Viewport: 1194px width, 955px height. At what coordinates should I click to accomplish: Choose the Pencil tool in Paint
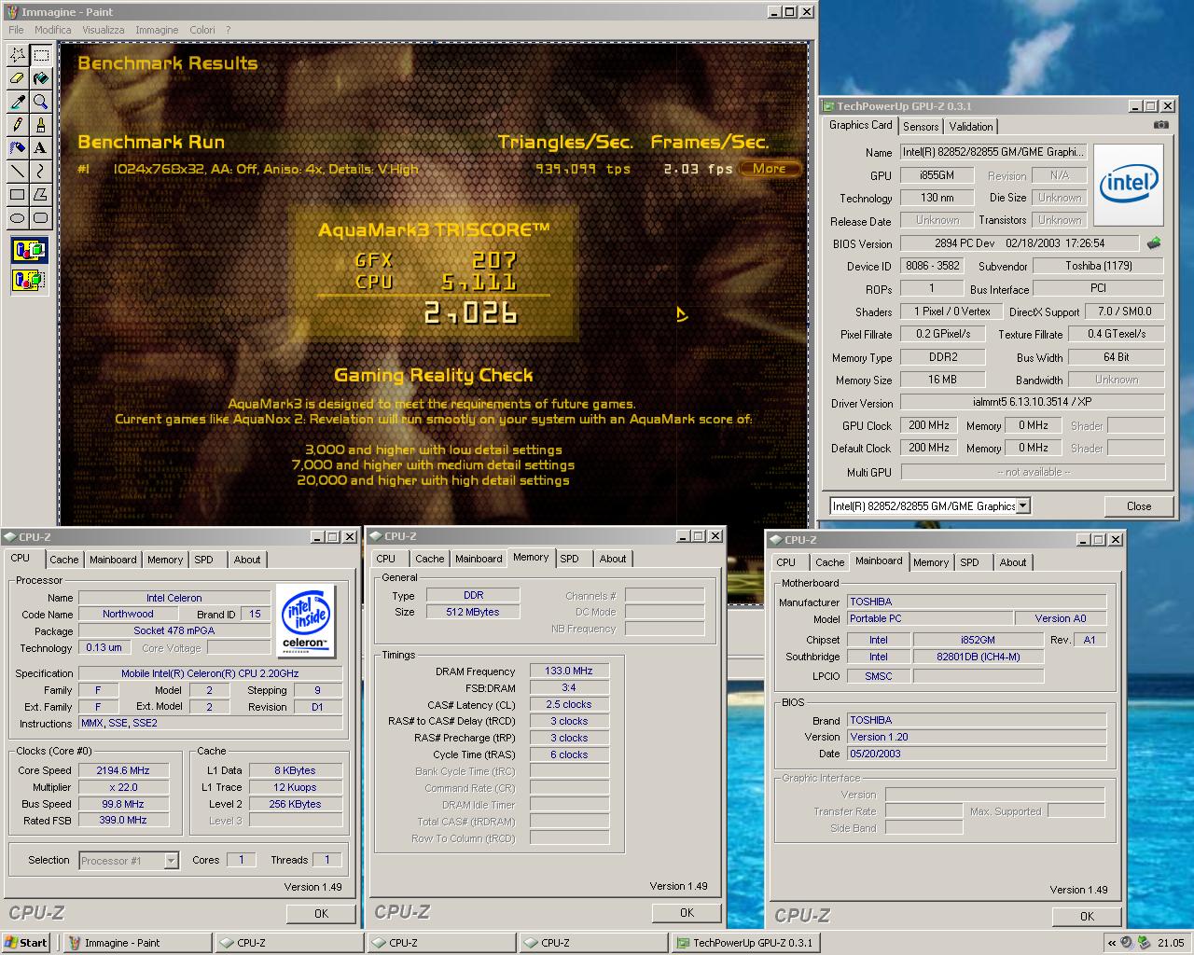pyautogui.click(x=17, y=125)
